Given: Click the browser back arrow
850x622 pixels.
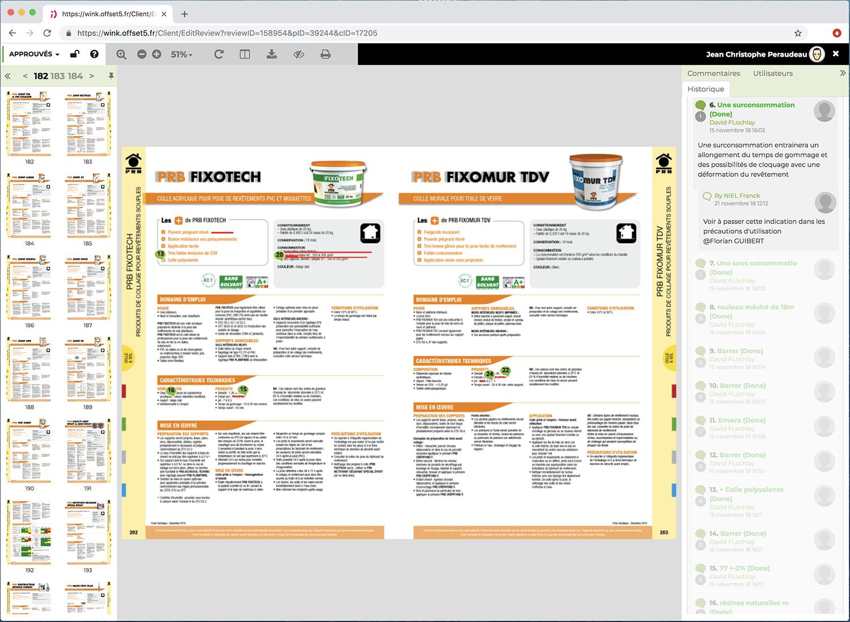Looking at the screenshot, I should [x=12, y=33].
